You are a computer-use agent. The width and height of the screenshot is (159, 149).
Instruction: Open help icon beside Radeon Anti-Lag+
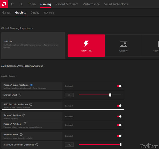click(25, 124)
